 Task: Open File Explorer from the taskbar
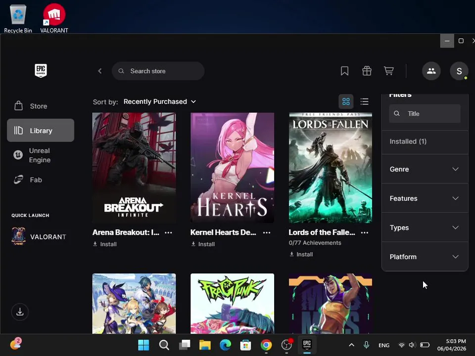[205, 345]
